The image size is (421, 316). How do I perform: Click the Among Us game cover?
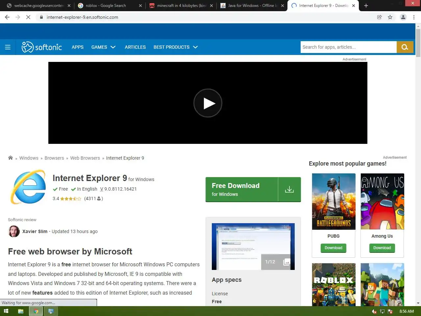tap(382, 201)
